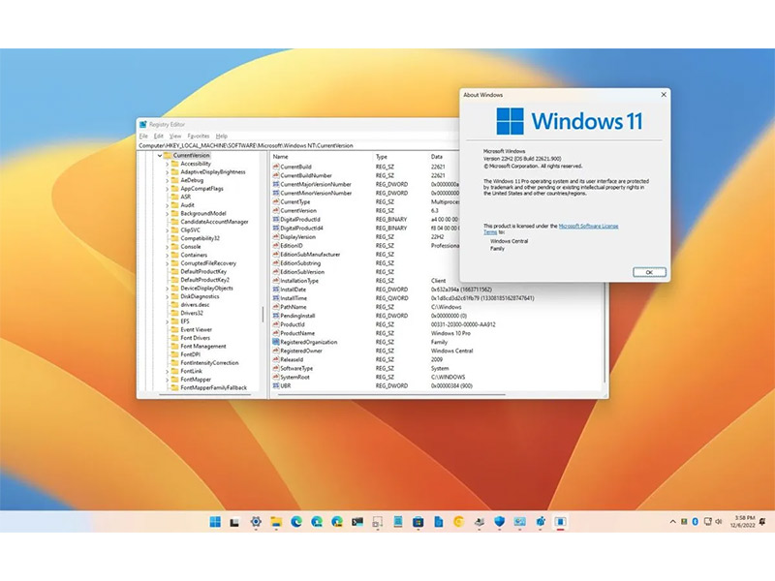Screen dimensions: 775x581
Task: Select the CandidateAccountManager key
Action: 214,222
